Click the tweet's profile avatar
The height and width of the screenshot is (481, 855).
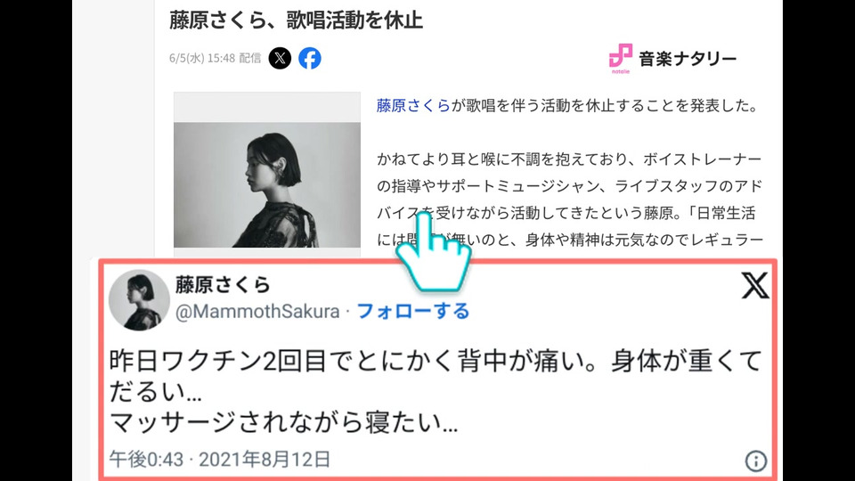click(x=139, y=300)
